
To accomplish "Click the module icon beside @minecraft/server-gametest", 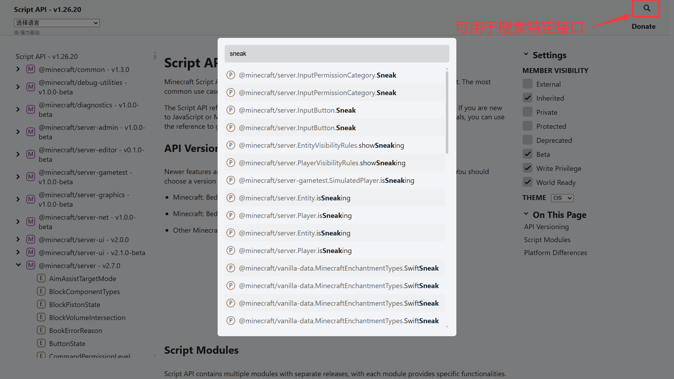I will 31,177.
